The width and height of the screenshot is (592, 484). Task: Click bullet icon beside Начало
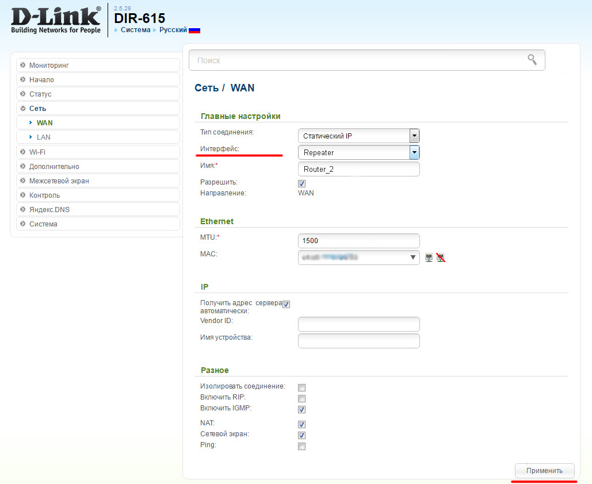point(22,79)
